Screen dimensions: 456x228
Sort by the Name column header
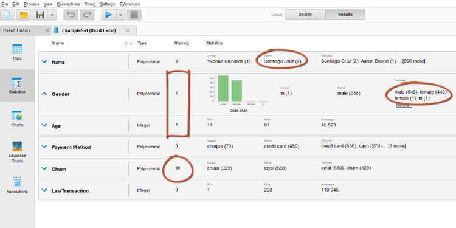pyautogui.click(x=58, y=43)
